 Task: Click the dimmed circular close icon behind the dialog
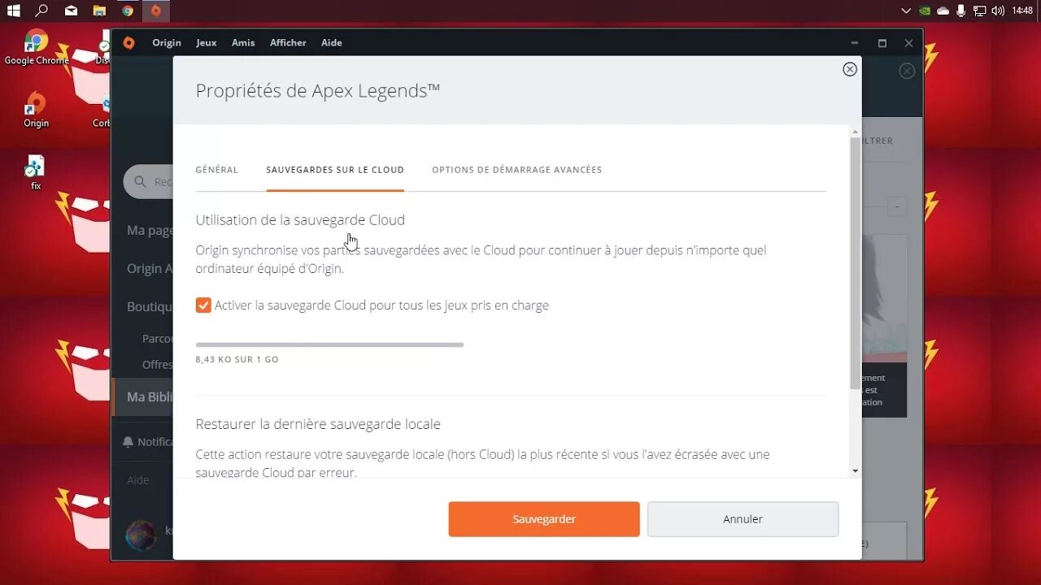(907, 71)
